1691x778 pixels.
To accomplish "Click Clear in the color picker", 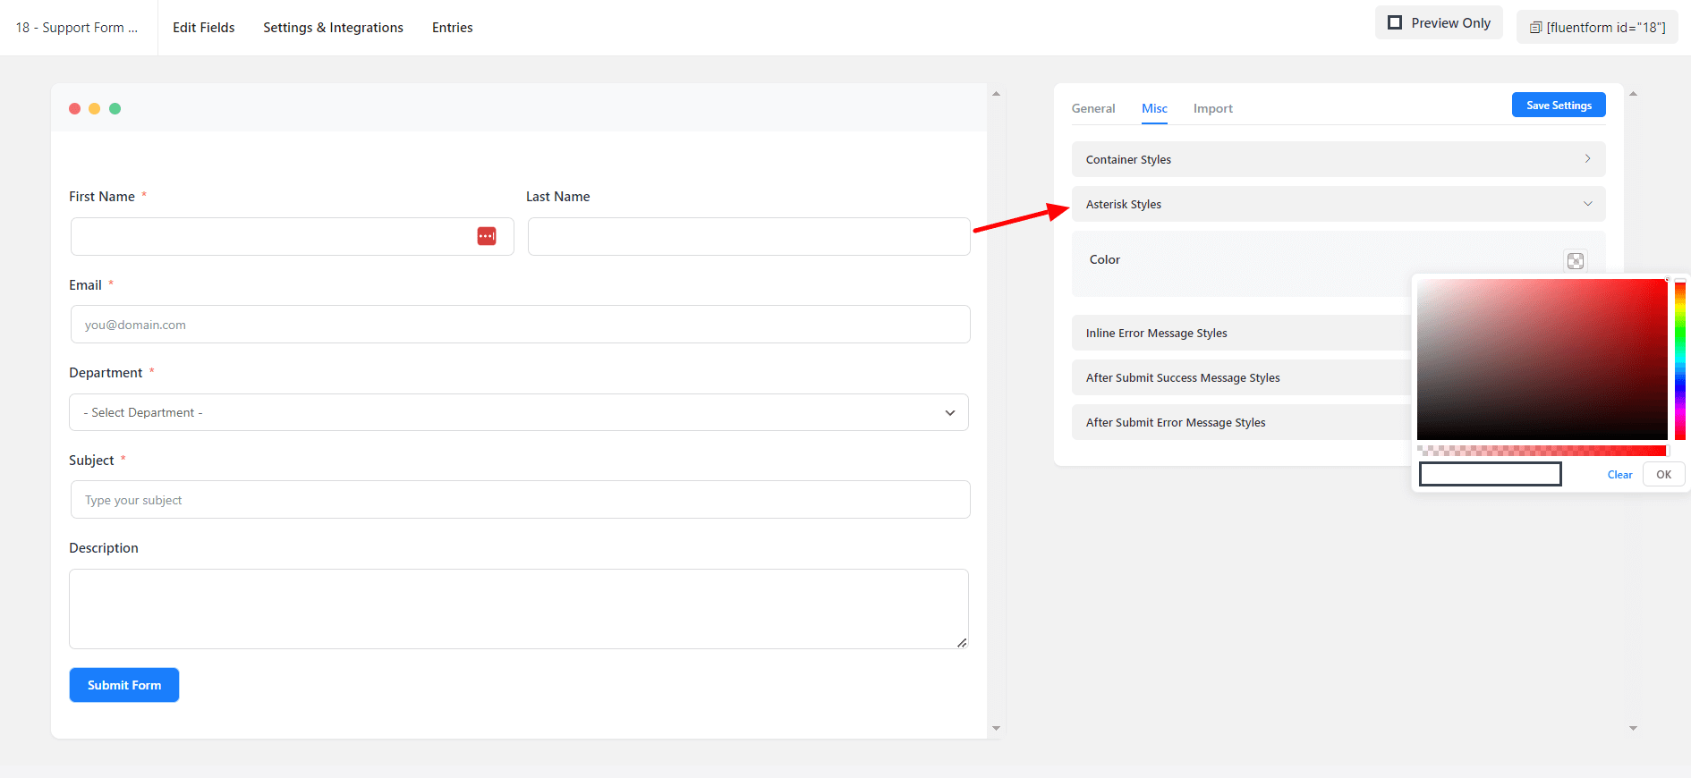I will 1619,475.
